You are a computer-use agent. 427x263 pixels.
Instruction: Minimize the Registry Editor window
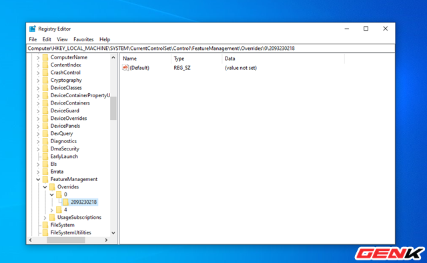347,29
